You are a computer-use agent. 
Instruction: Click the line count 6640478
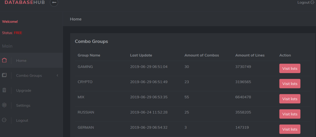(x=243, y=97)
